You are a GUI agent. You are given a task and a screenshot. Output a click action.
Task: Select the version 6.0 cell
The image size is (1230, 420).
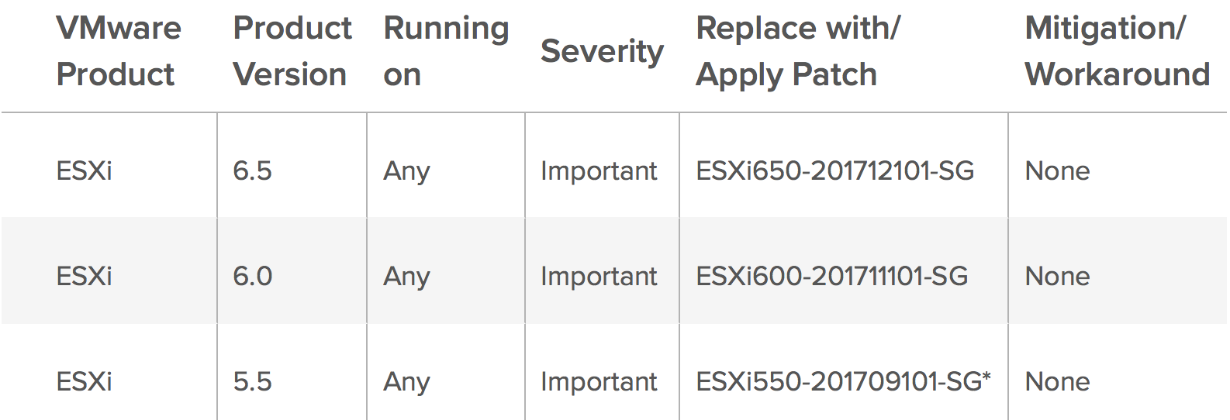pos(252,276)
